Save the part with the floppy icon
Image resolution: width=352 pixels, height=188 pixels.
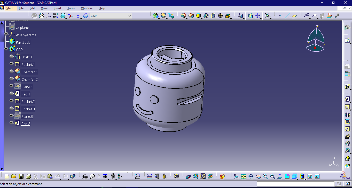21,176
